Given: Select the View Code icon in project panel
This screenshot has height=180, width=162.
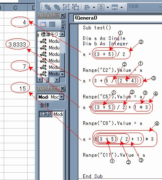Looking at the screenshot, I should [43, 24].
